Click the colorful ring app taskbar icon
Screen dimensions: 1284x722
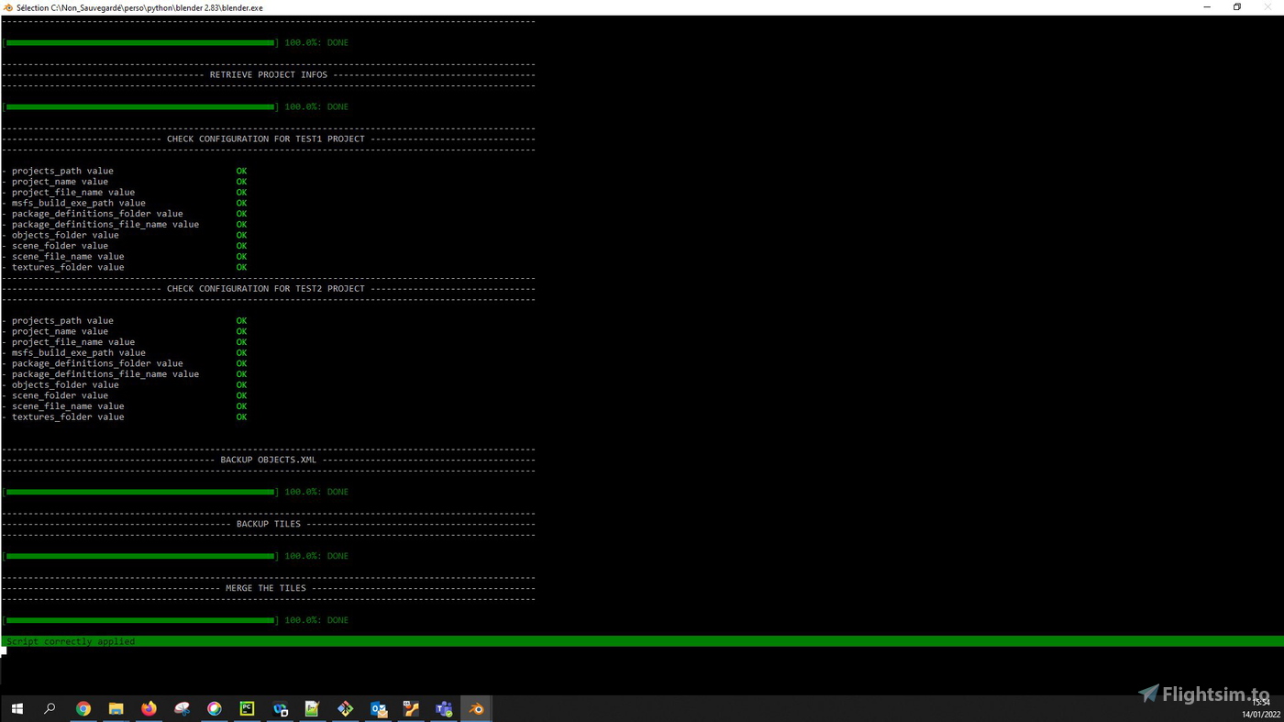pyautogui.click(x=214, y=708)
